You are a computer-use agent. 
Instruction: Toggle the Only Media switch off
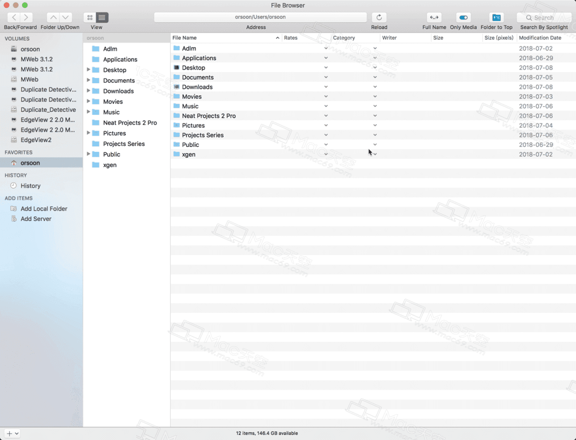click(463, 17)
